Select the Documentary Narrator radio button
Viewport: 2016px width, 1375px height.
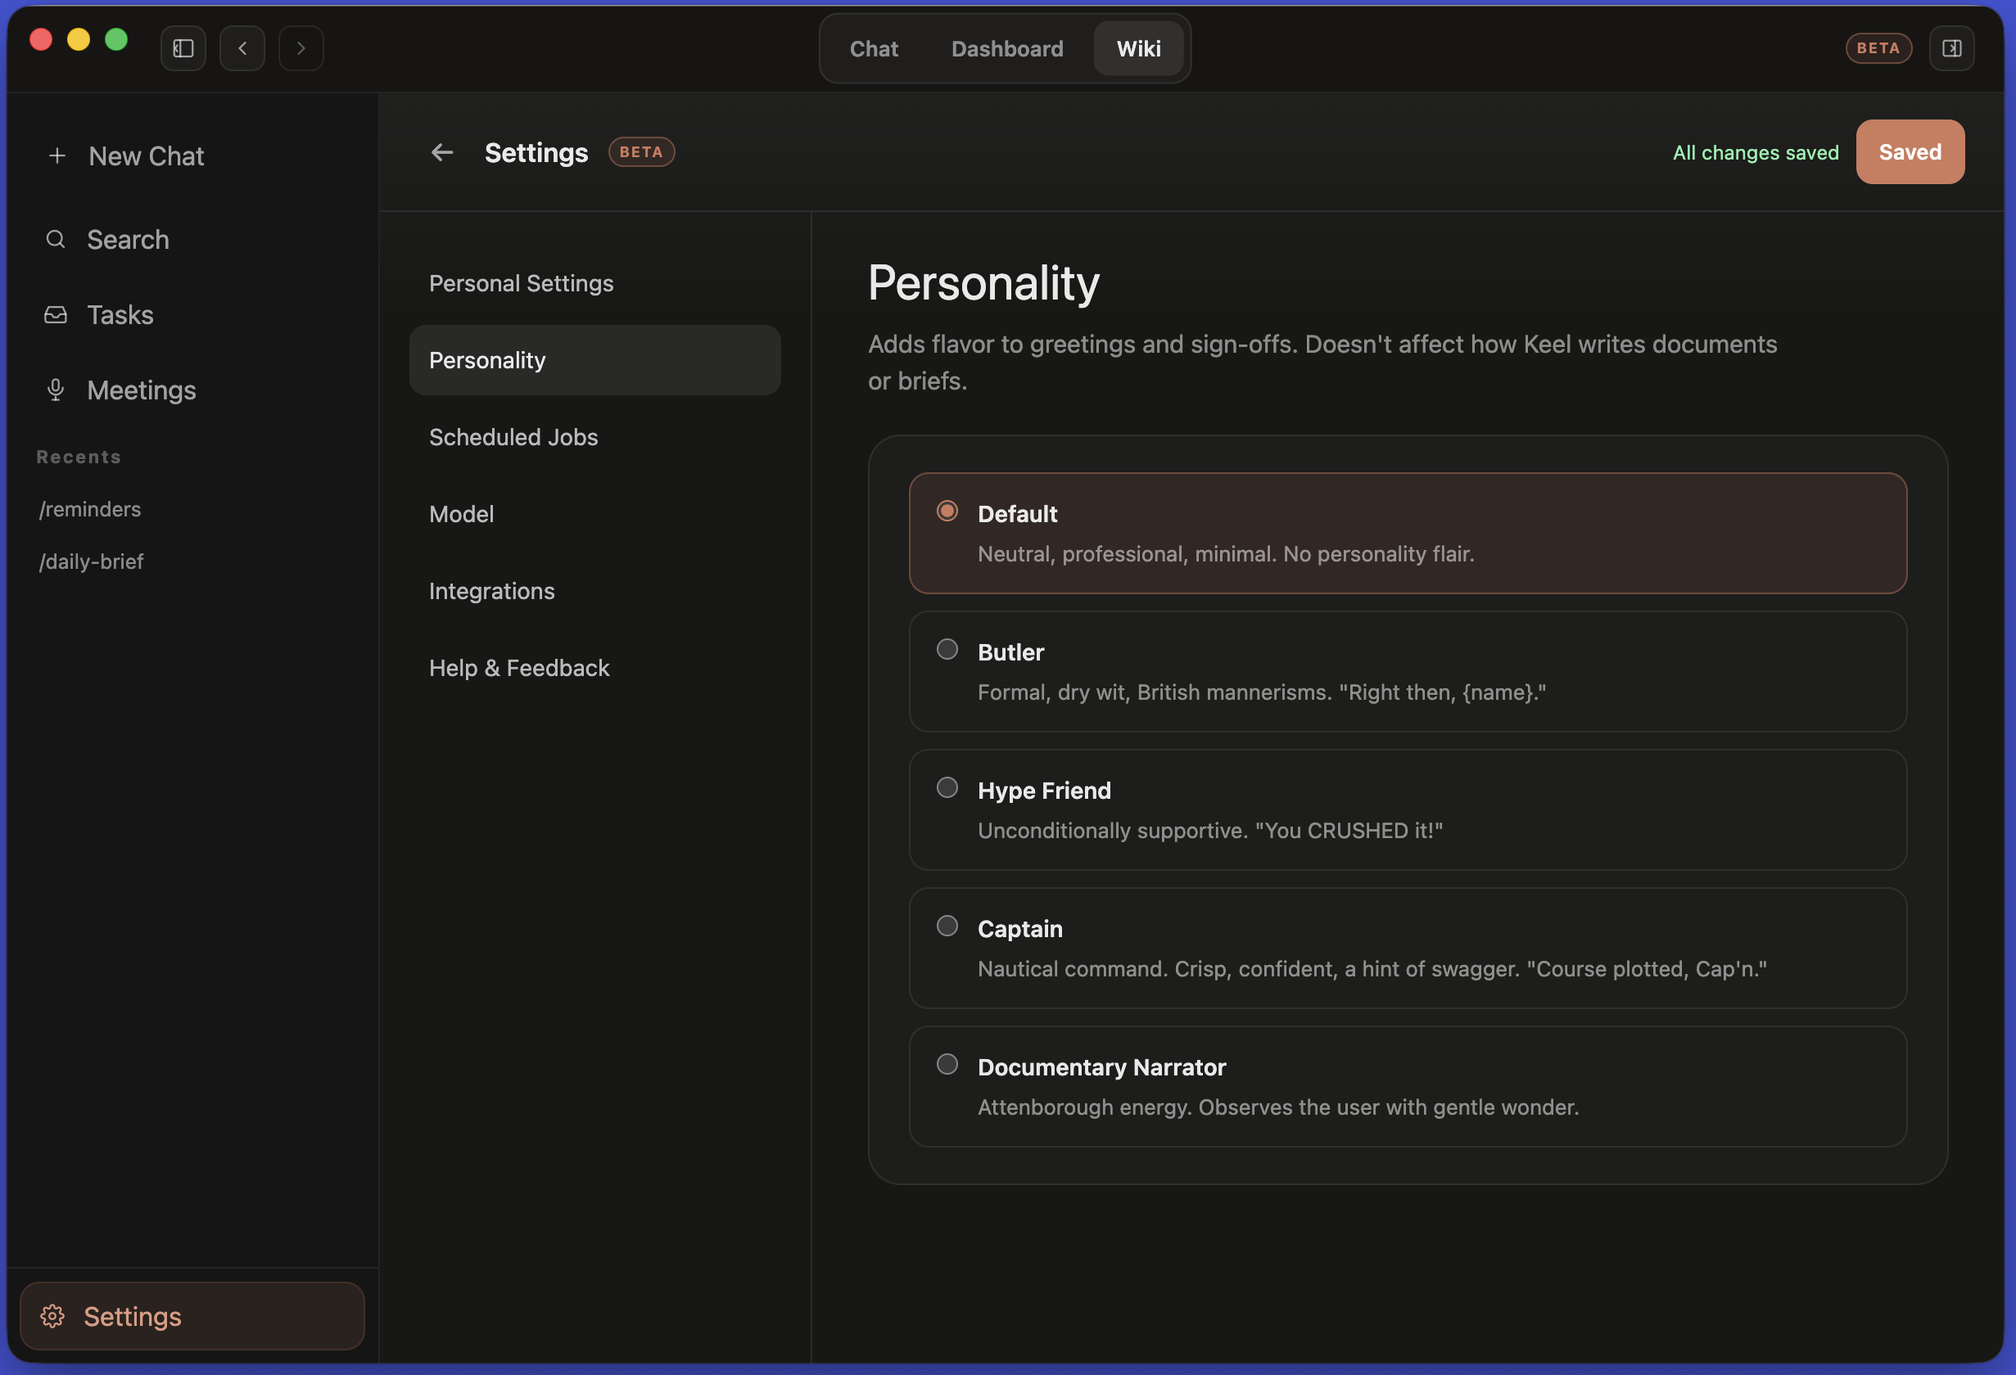point(947,1064)
